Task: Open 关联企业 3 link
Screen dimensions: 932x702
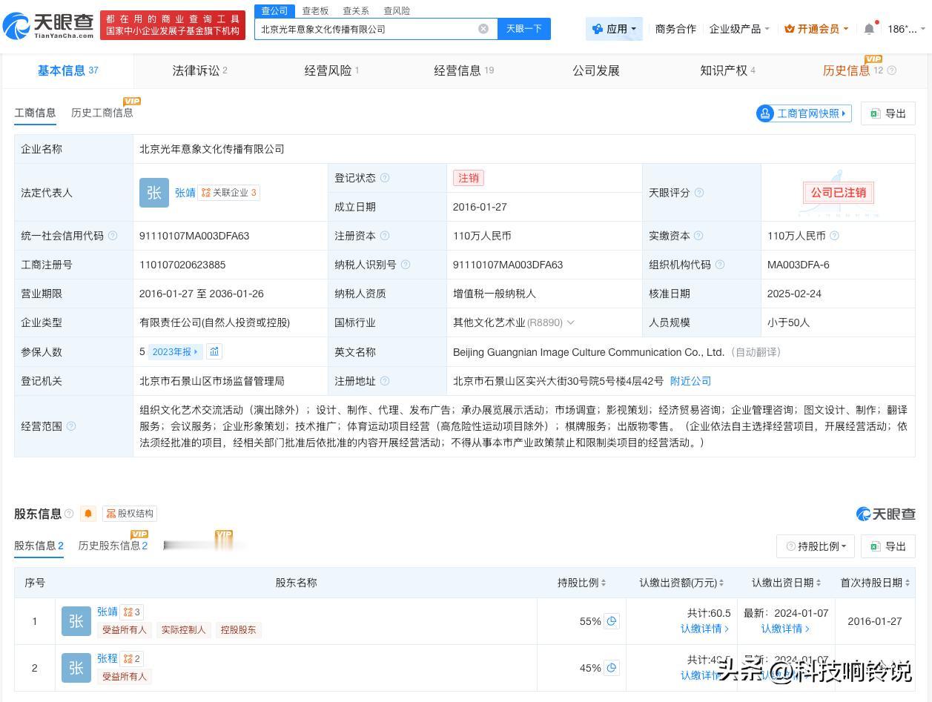Action: click(229, 193)
